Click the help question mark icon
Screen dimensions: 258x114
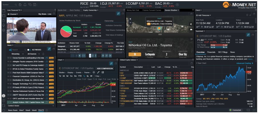click(x=4, y=101)
